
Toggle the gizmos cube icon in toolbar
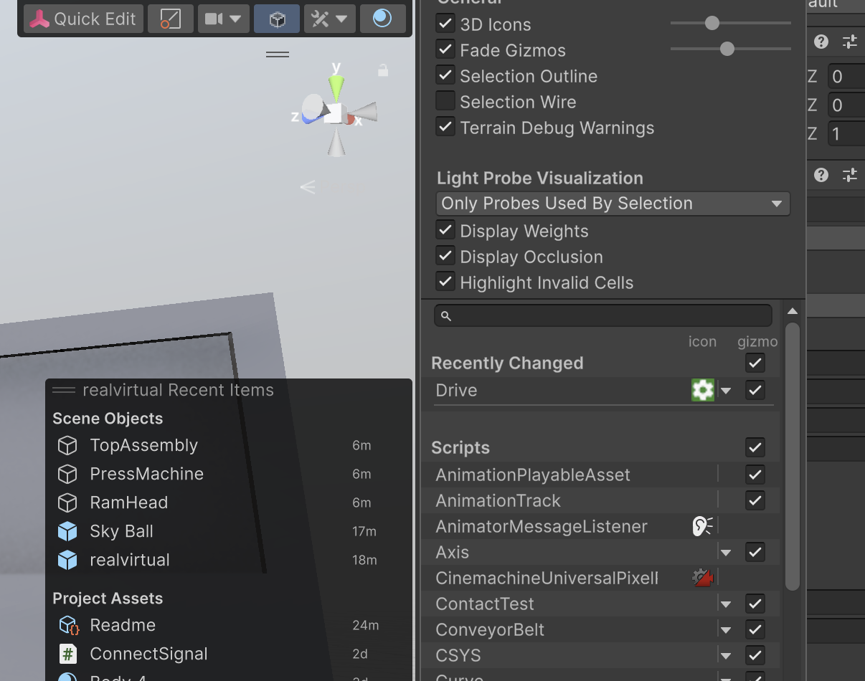point(277,19)
